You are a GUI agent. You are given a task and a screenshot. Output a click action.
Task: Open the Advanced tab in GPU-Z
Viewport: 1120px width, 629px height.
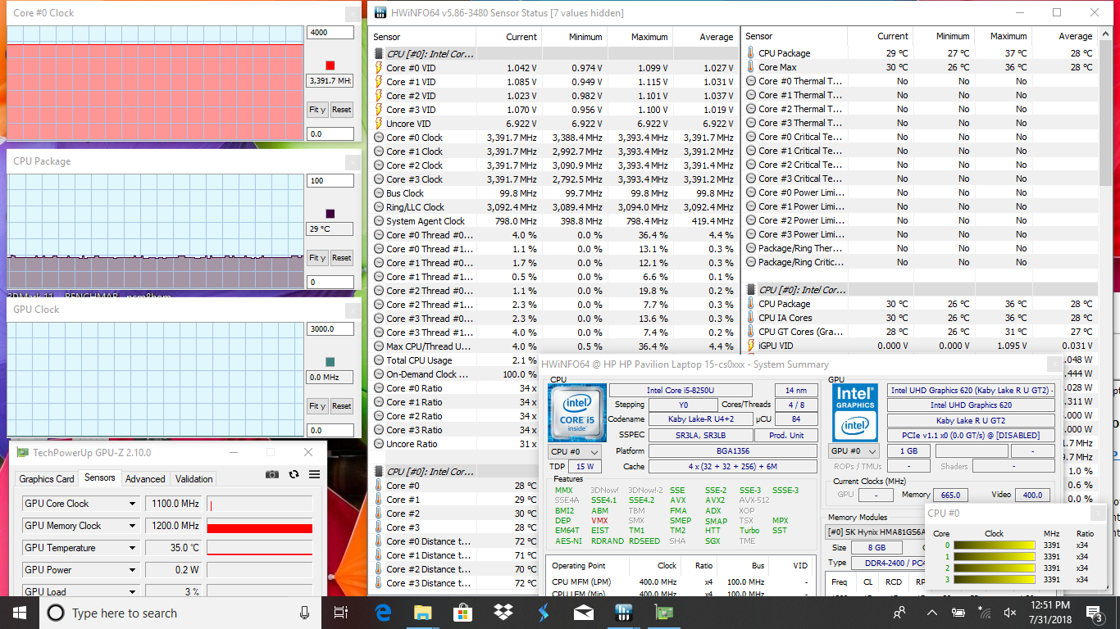click(145, 479)
